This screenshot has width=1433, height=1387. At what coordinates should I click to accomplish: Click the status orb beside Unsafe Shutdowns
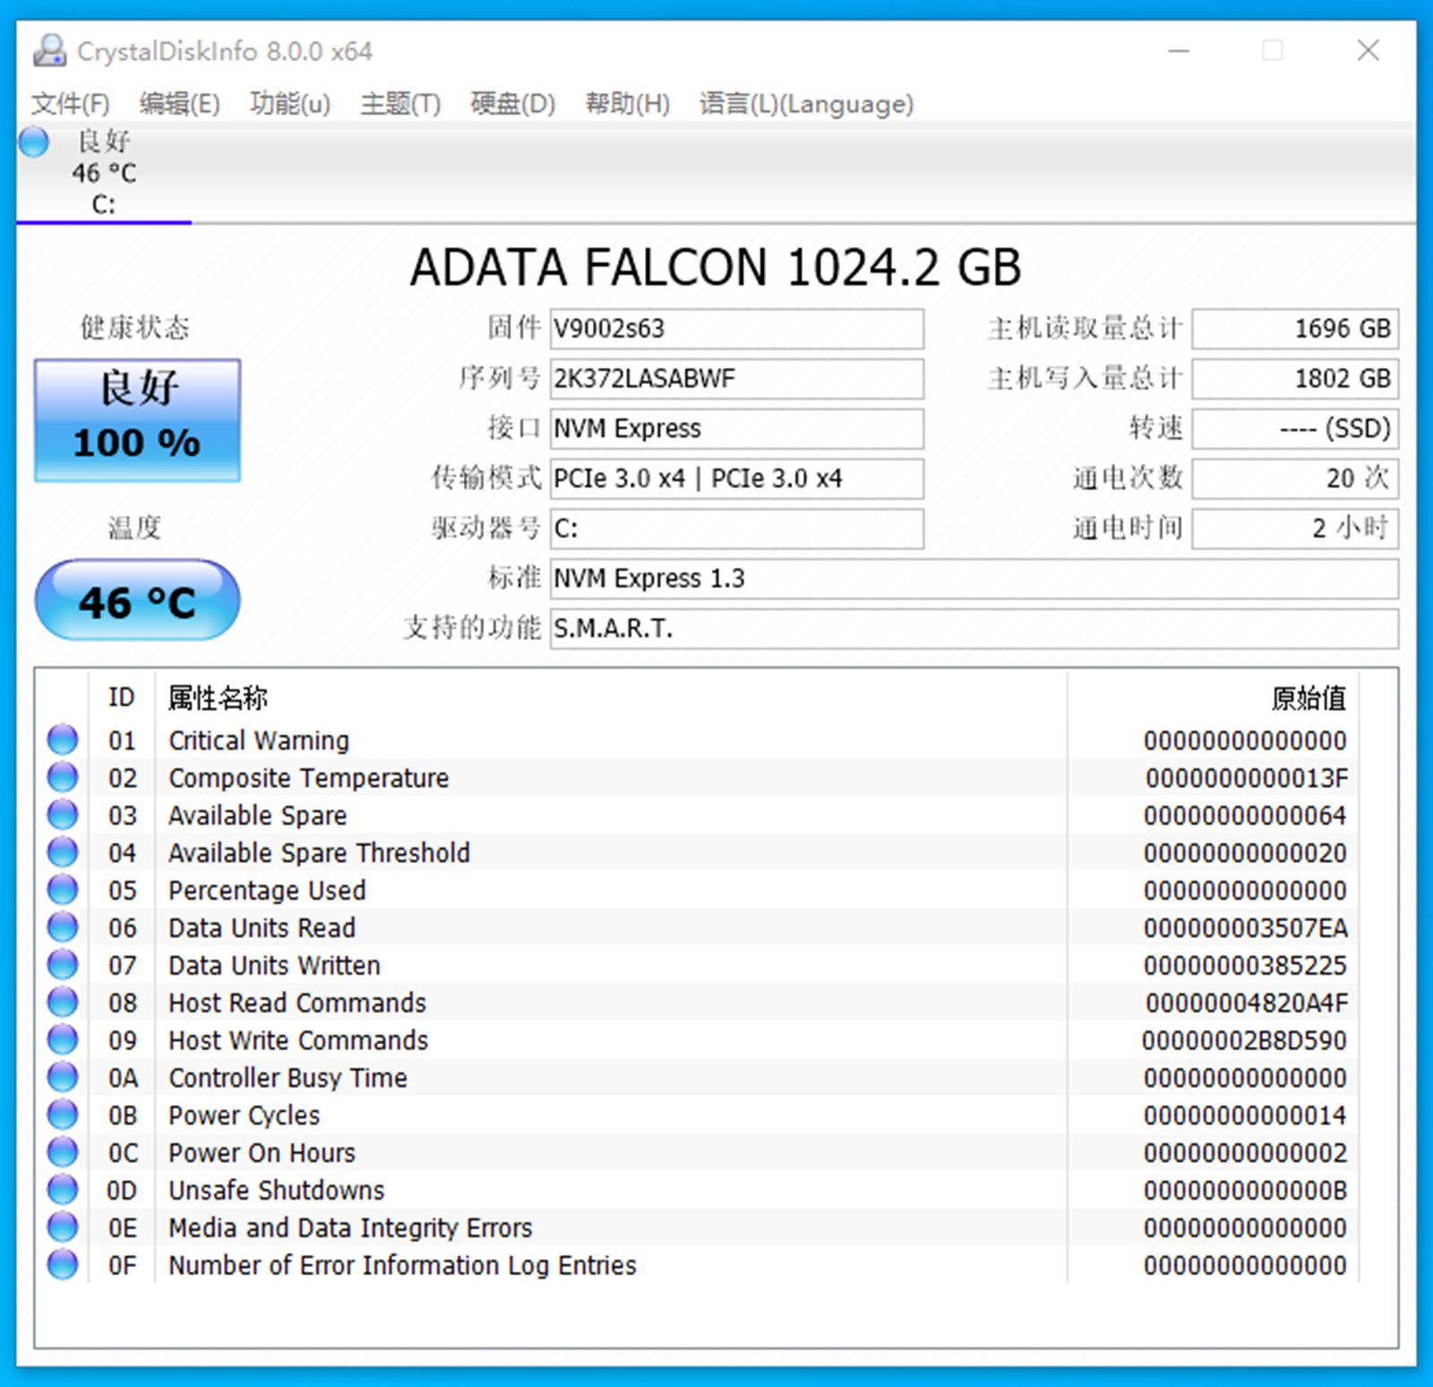63,1190
